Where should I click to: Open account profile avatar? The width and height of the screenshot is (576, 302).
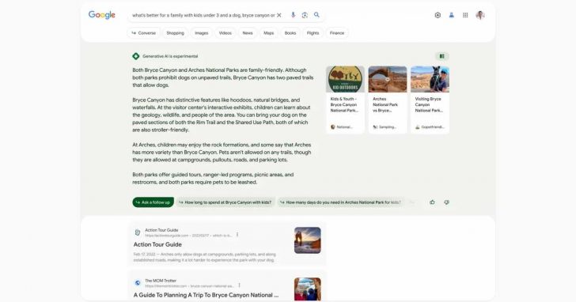coord(480,15)
